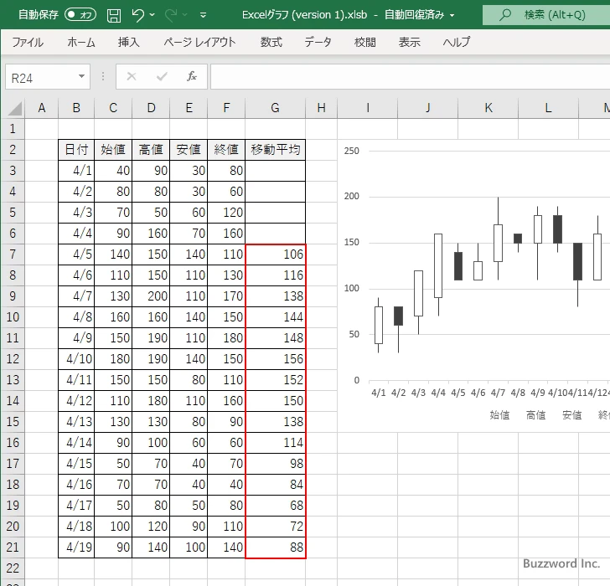The height and width of the screenshot is (586, 610).
Task: Click the chart vertical axis label 250
Action: (351, 151)
